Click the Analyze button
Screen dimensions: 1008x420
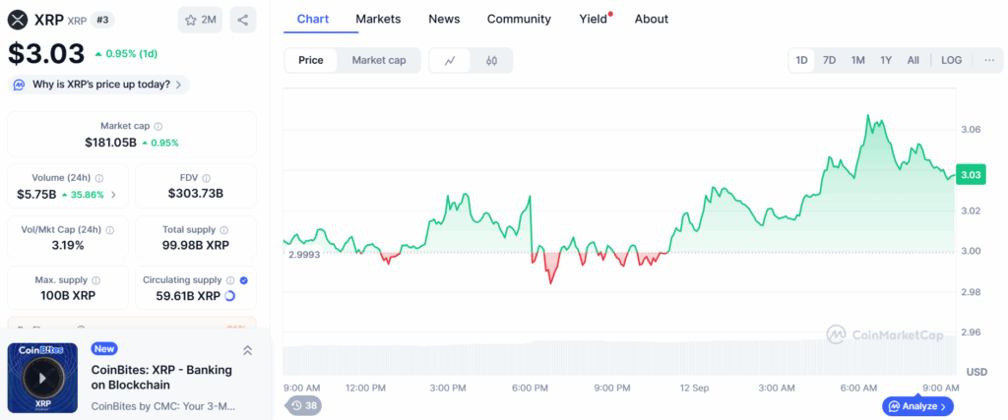point(917,405)
